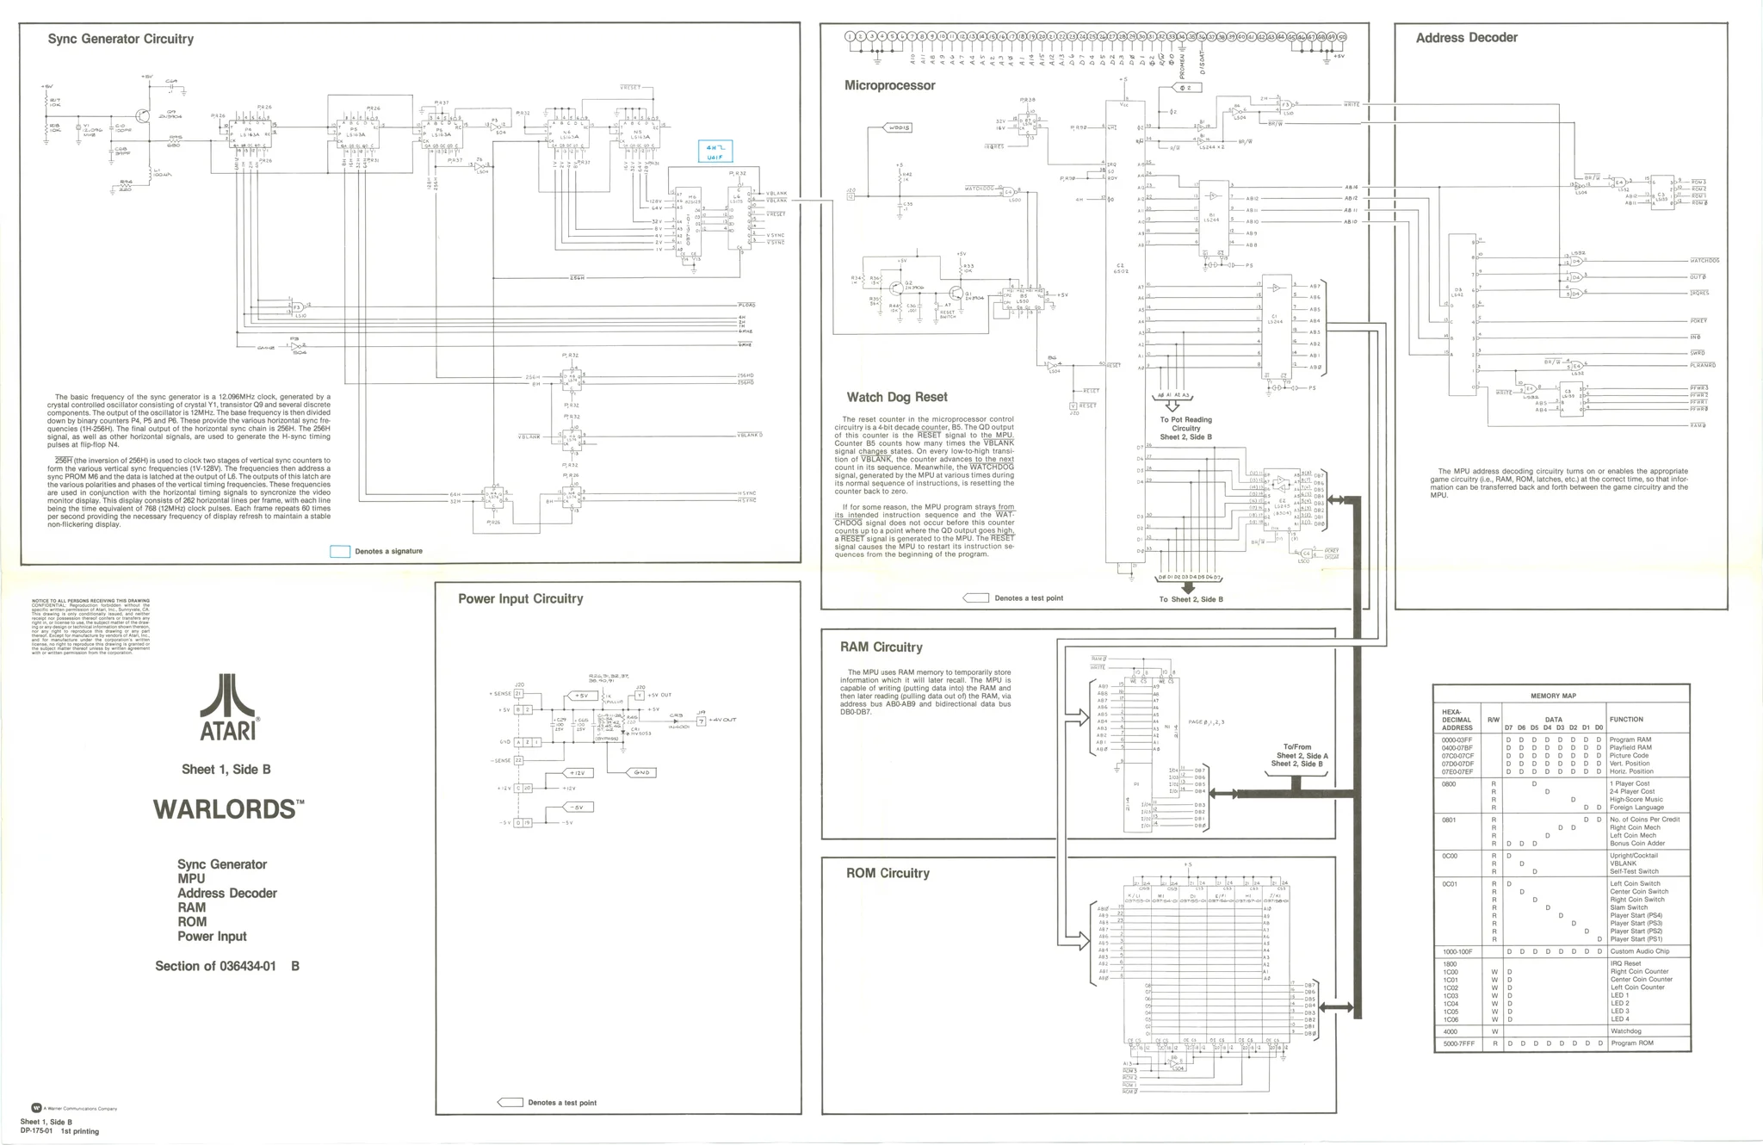The height and width of the screenshot is (1145, 1763).
Task: Click the "0000-03FF" address cell
Action: click(x=1457, y=740)
